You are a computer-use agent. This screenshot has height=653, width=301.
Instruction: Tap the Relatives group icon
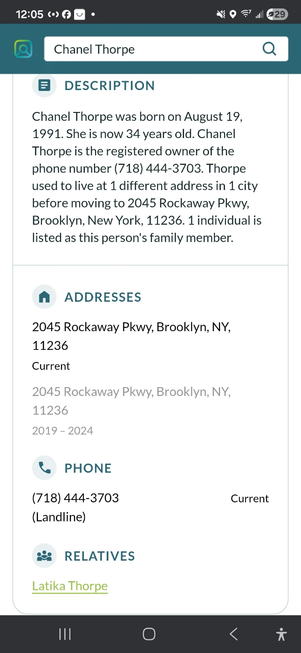(x=44, y=556)
